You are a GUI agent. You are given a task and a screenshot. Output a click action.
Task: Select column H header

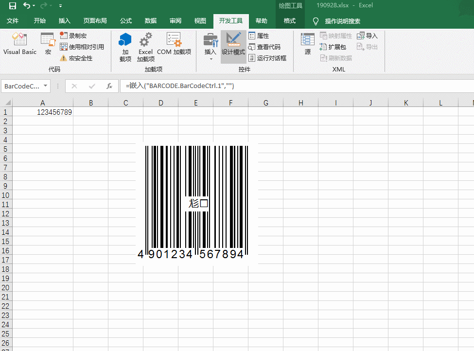300,103
